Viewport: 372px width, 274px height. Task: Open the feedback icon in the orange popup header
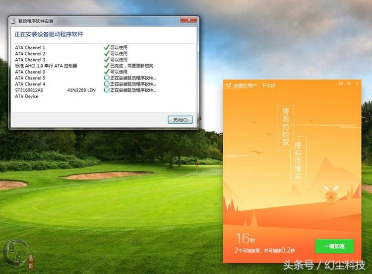click(x=341, y=84)
